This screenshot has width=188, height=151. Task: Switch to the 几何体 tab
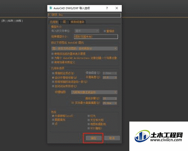coord(54,22)
